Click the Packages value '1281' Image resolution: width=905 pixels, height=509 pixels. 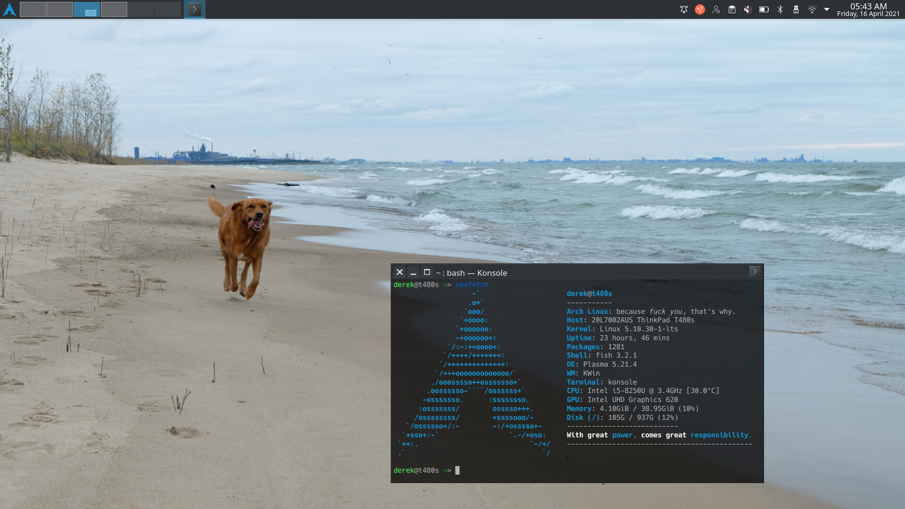(x=616, y=347)
